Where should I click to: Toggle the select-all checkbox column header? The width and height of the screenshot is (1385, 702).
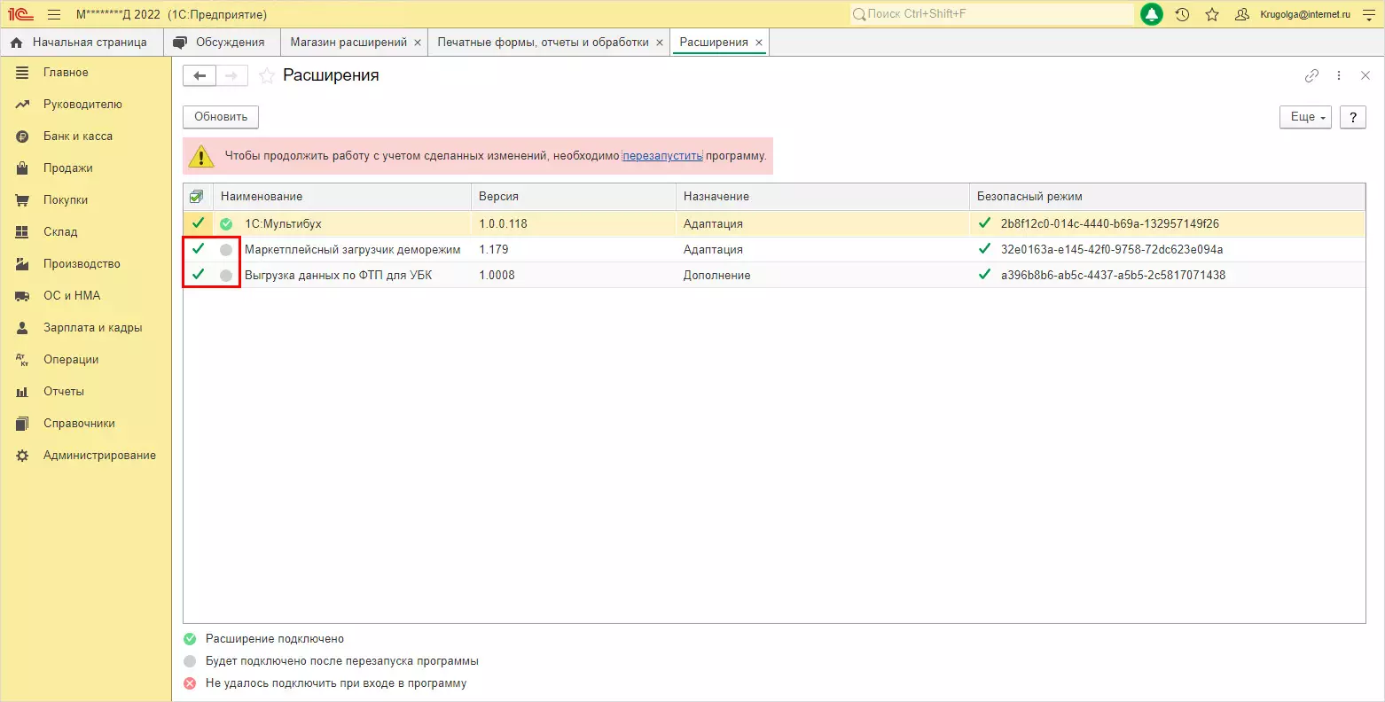197,197
